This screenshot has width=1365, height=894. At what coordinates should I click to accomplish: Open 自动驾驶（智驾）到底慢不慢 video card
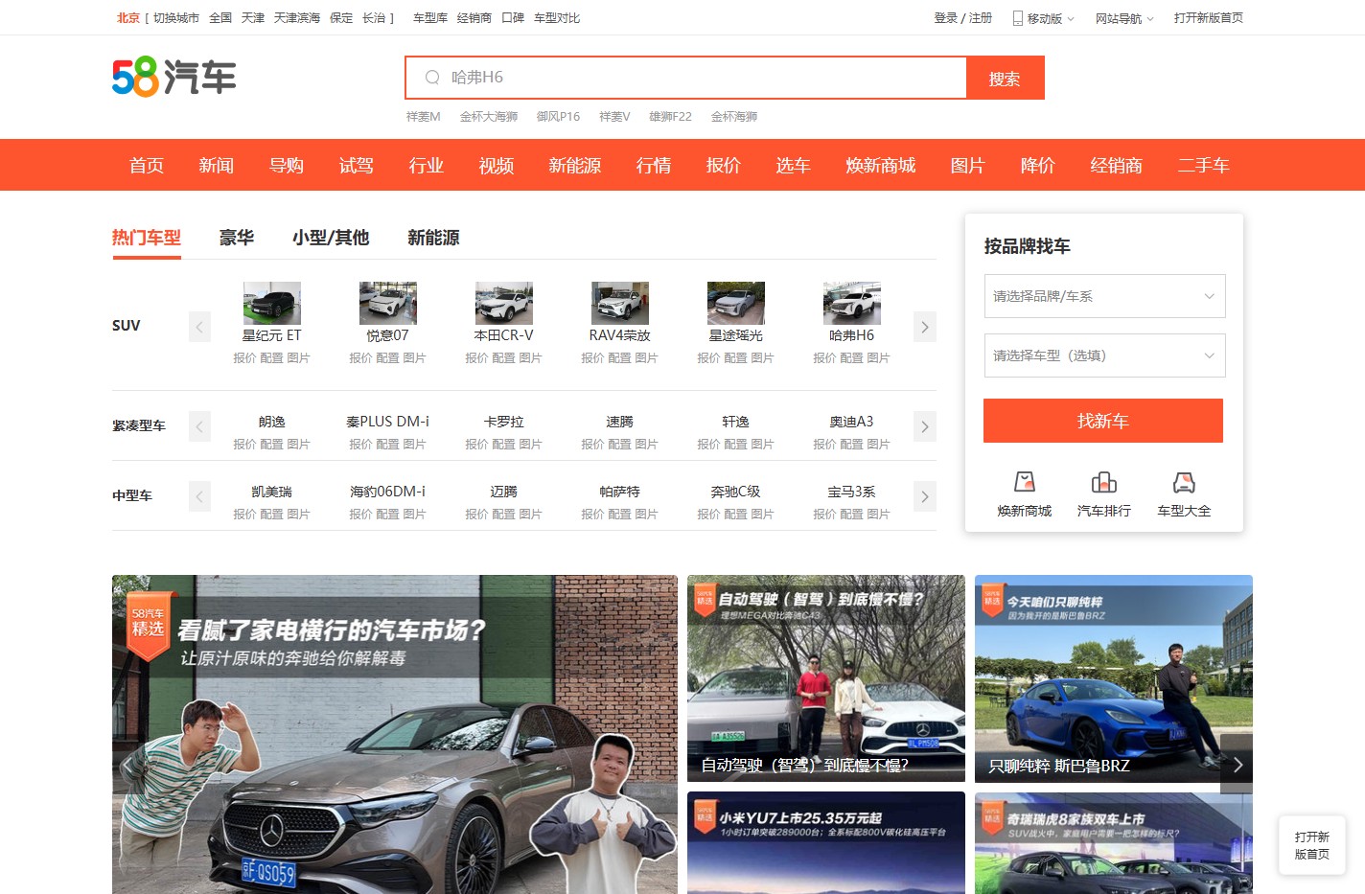[826, 678]
